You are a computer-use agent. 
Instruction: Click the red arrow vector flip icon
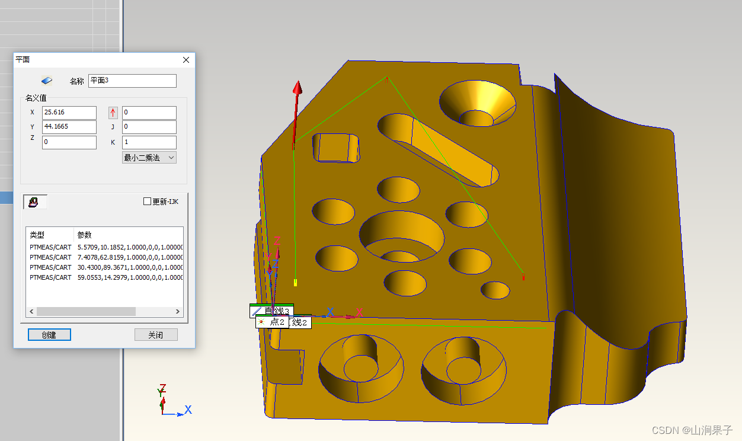(x=113, y=113)
